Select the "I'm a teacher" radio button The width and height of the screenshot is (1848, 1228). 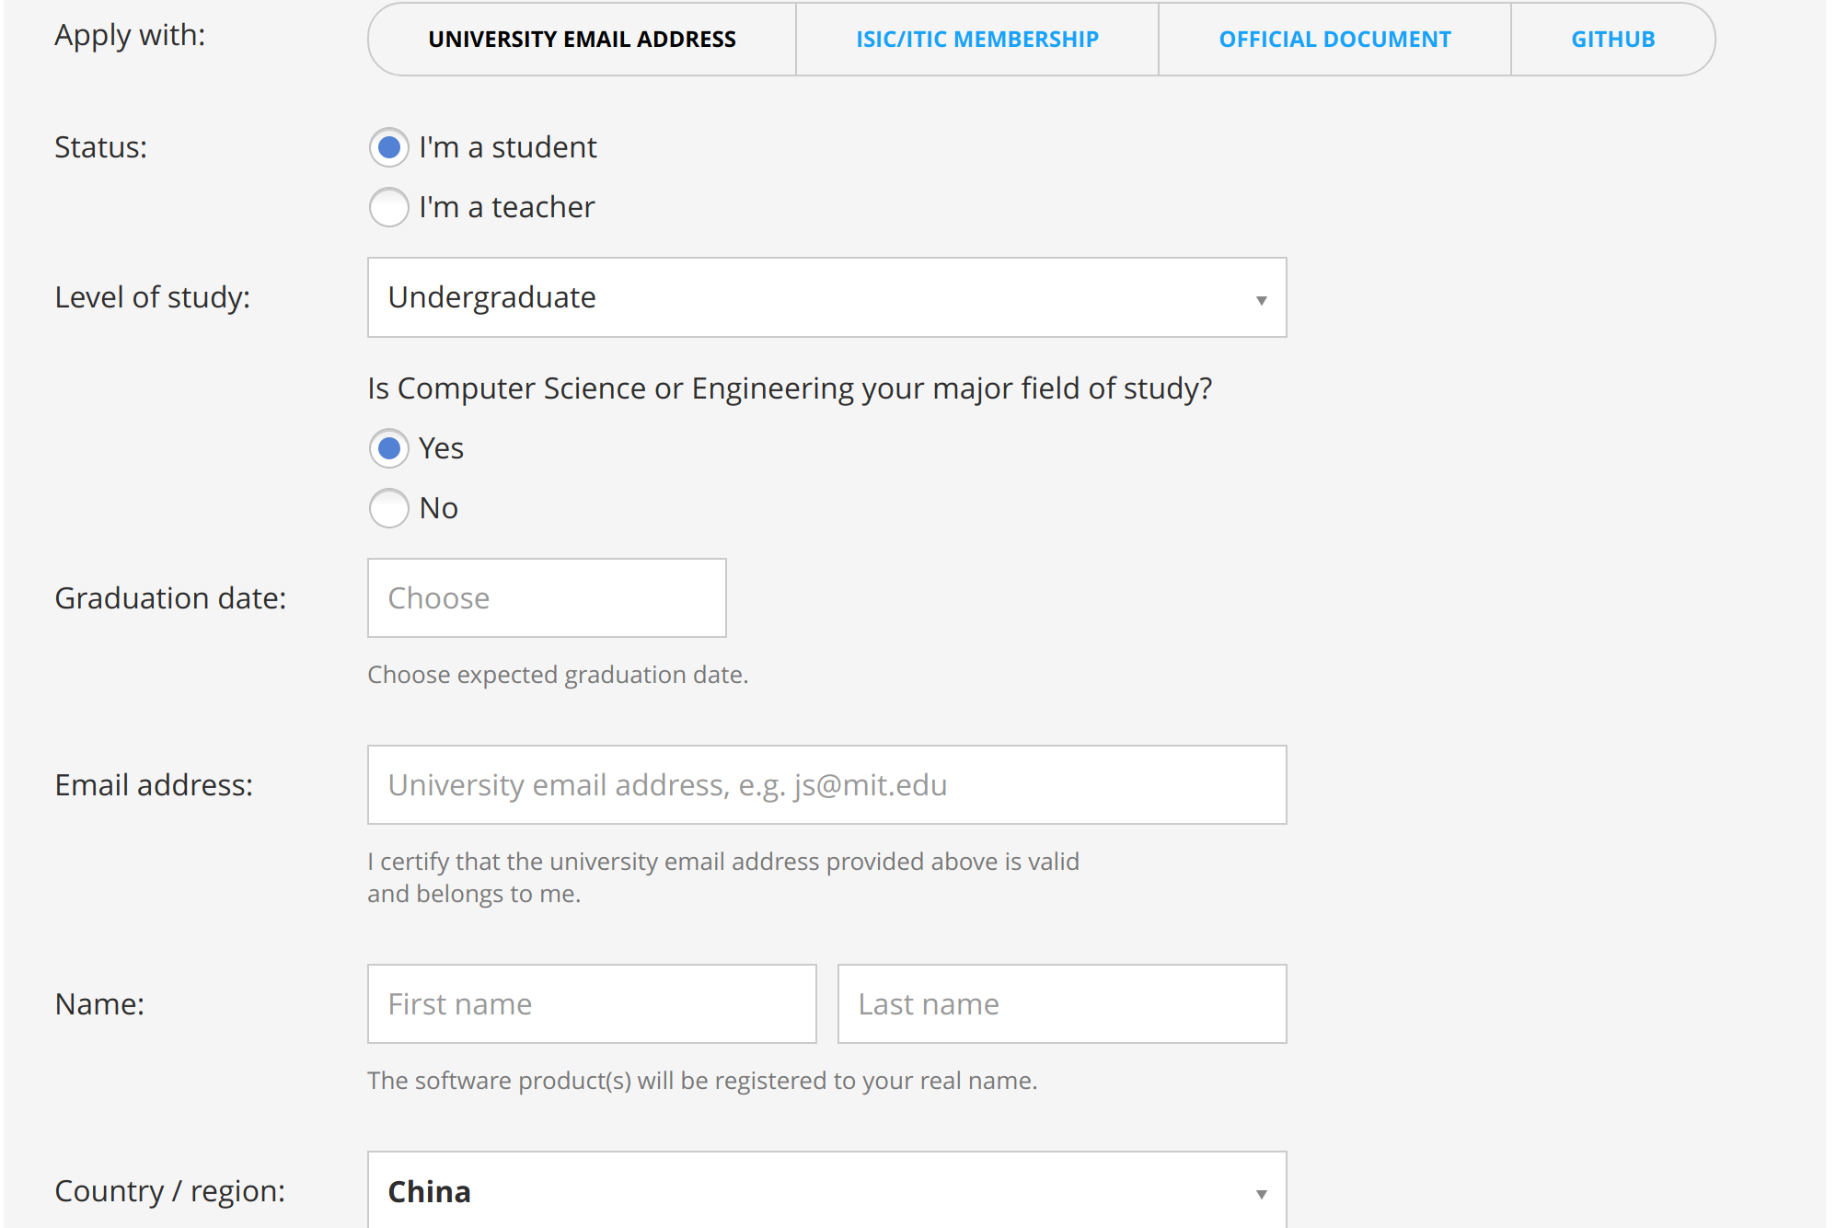pos(389,207)
